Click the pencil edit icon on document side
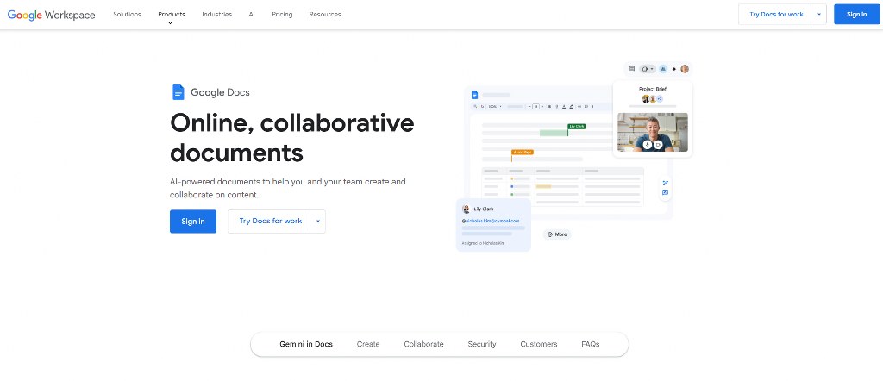The image size is (883, 381). 666,183
